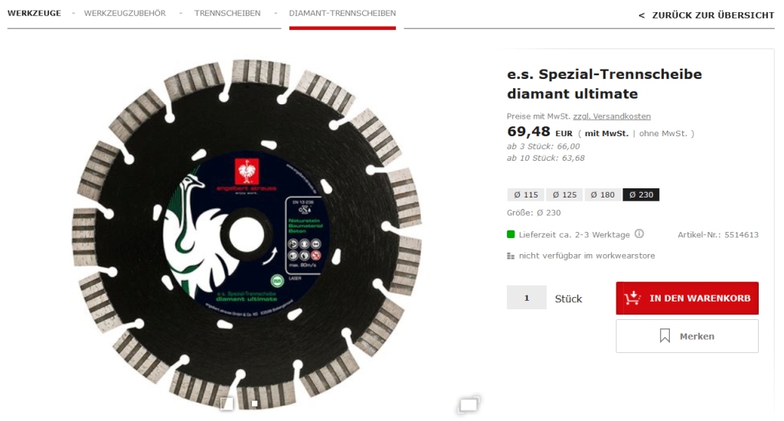The height and width of the screenshot is (421, 784).
Task: Click the green delivery status indicator
Action: click(x=511, y=234)
